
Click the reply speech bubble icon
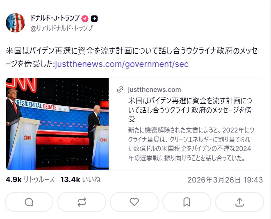pyautogui.click(x=29, y=202)
